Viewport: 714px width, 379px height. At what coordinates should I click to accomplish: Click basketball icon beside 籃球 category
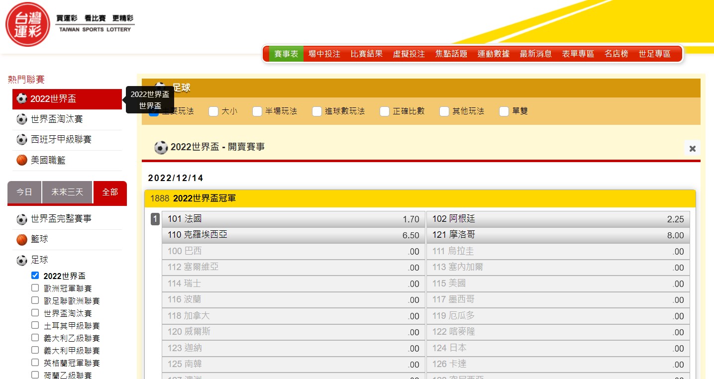[22, 240]
